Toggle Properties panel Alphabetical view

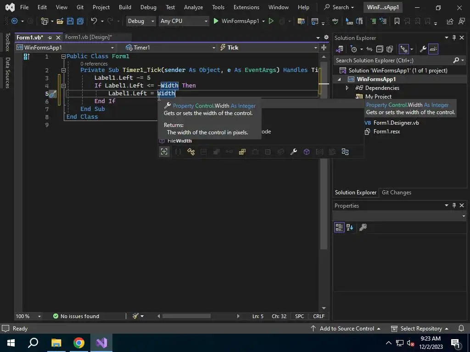(x=350, y=227)
